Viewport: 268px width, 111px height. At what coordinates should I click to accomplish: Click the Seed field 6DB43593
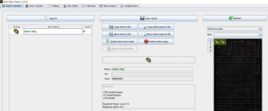tap(152, 79)
